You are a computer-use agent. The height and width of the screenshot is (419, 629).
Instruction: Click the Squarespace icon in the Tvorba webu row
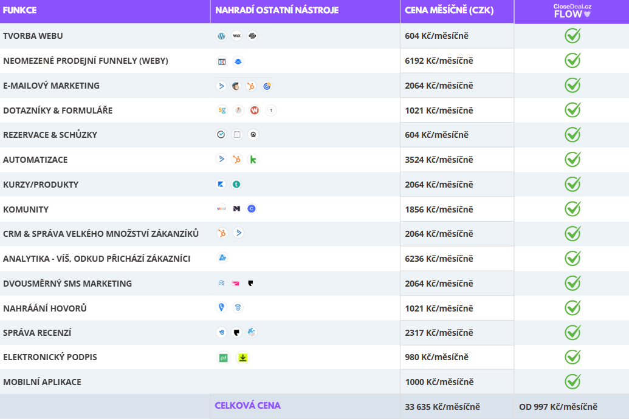click(253, 36)
